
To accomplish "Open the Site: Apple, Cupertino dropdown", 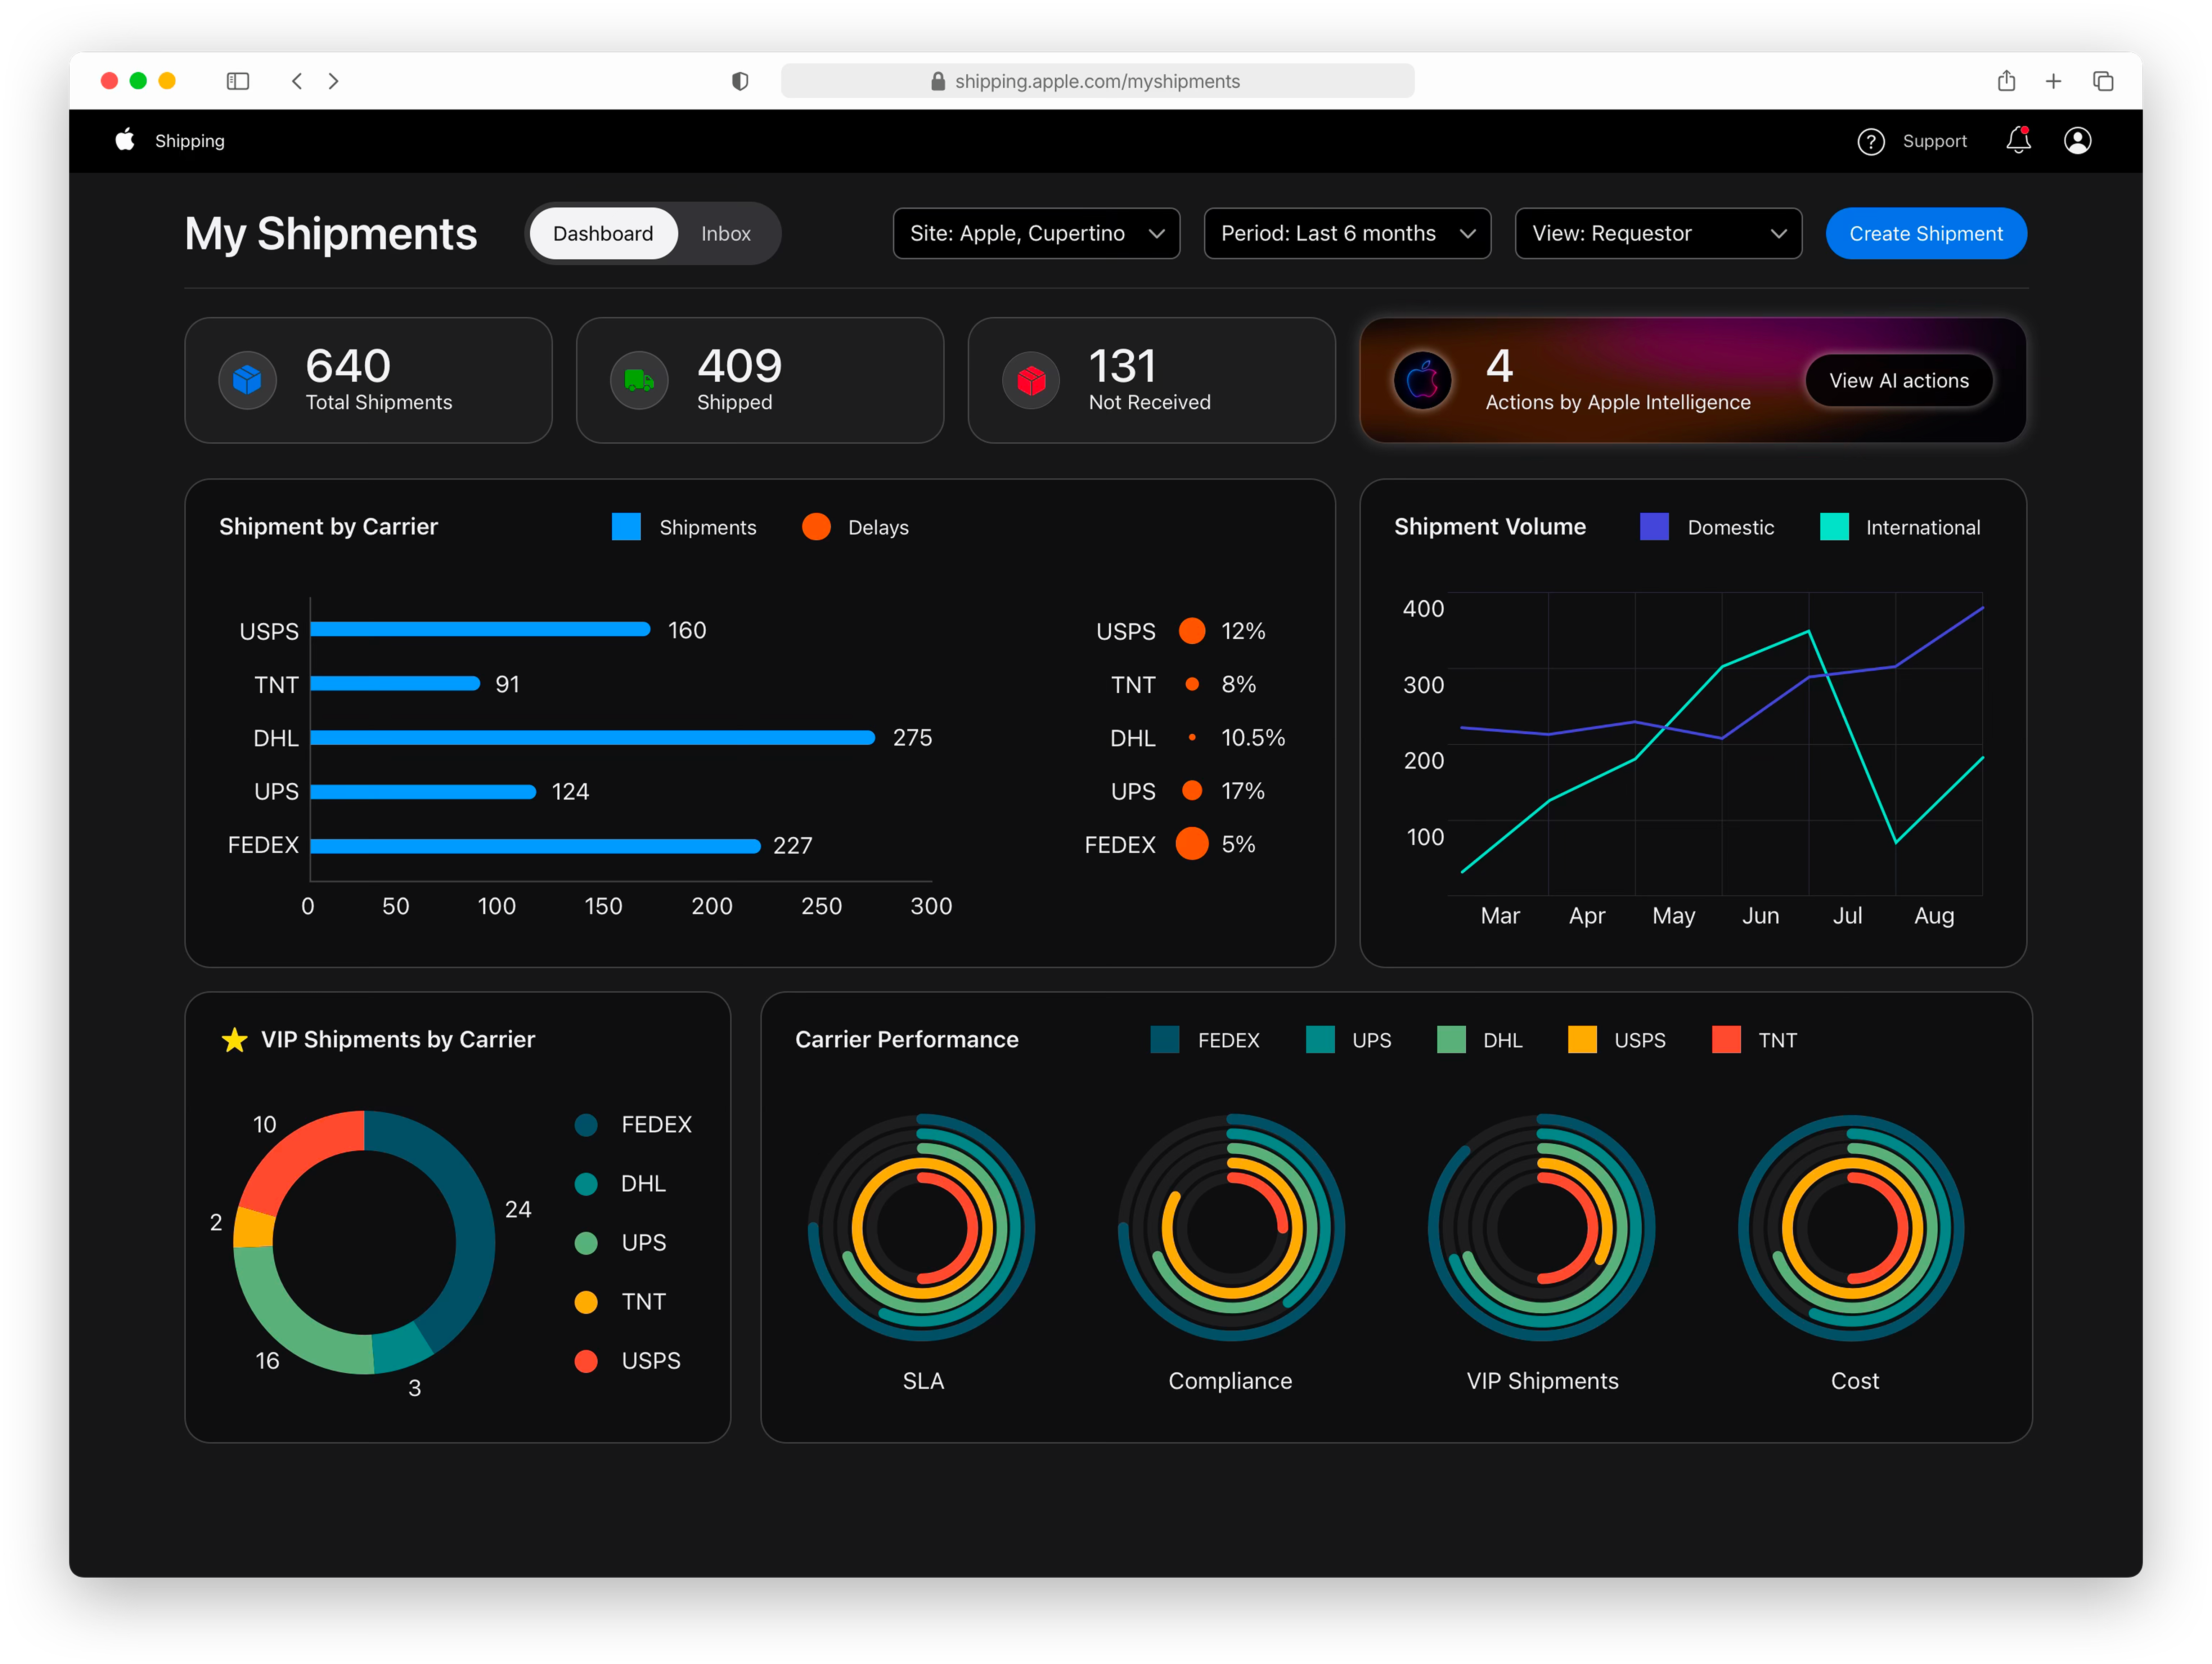I will [1036, 233].
